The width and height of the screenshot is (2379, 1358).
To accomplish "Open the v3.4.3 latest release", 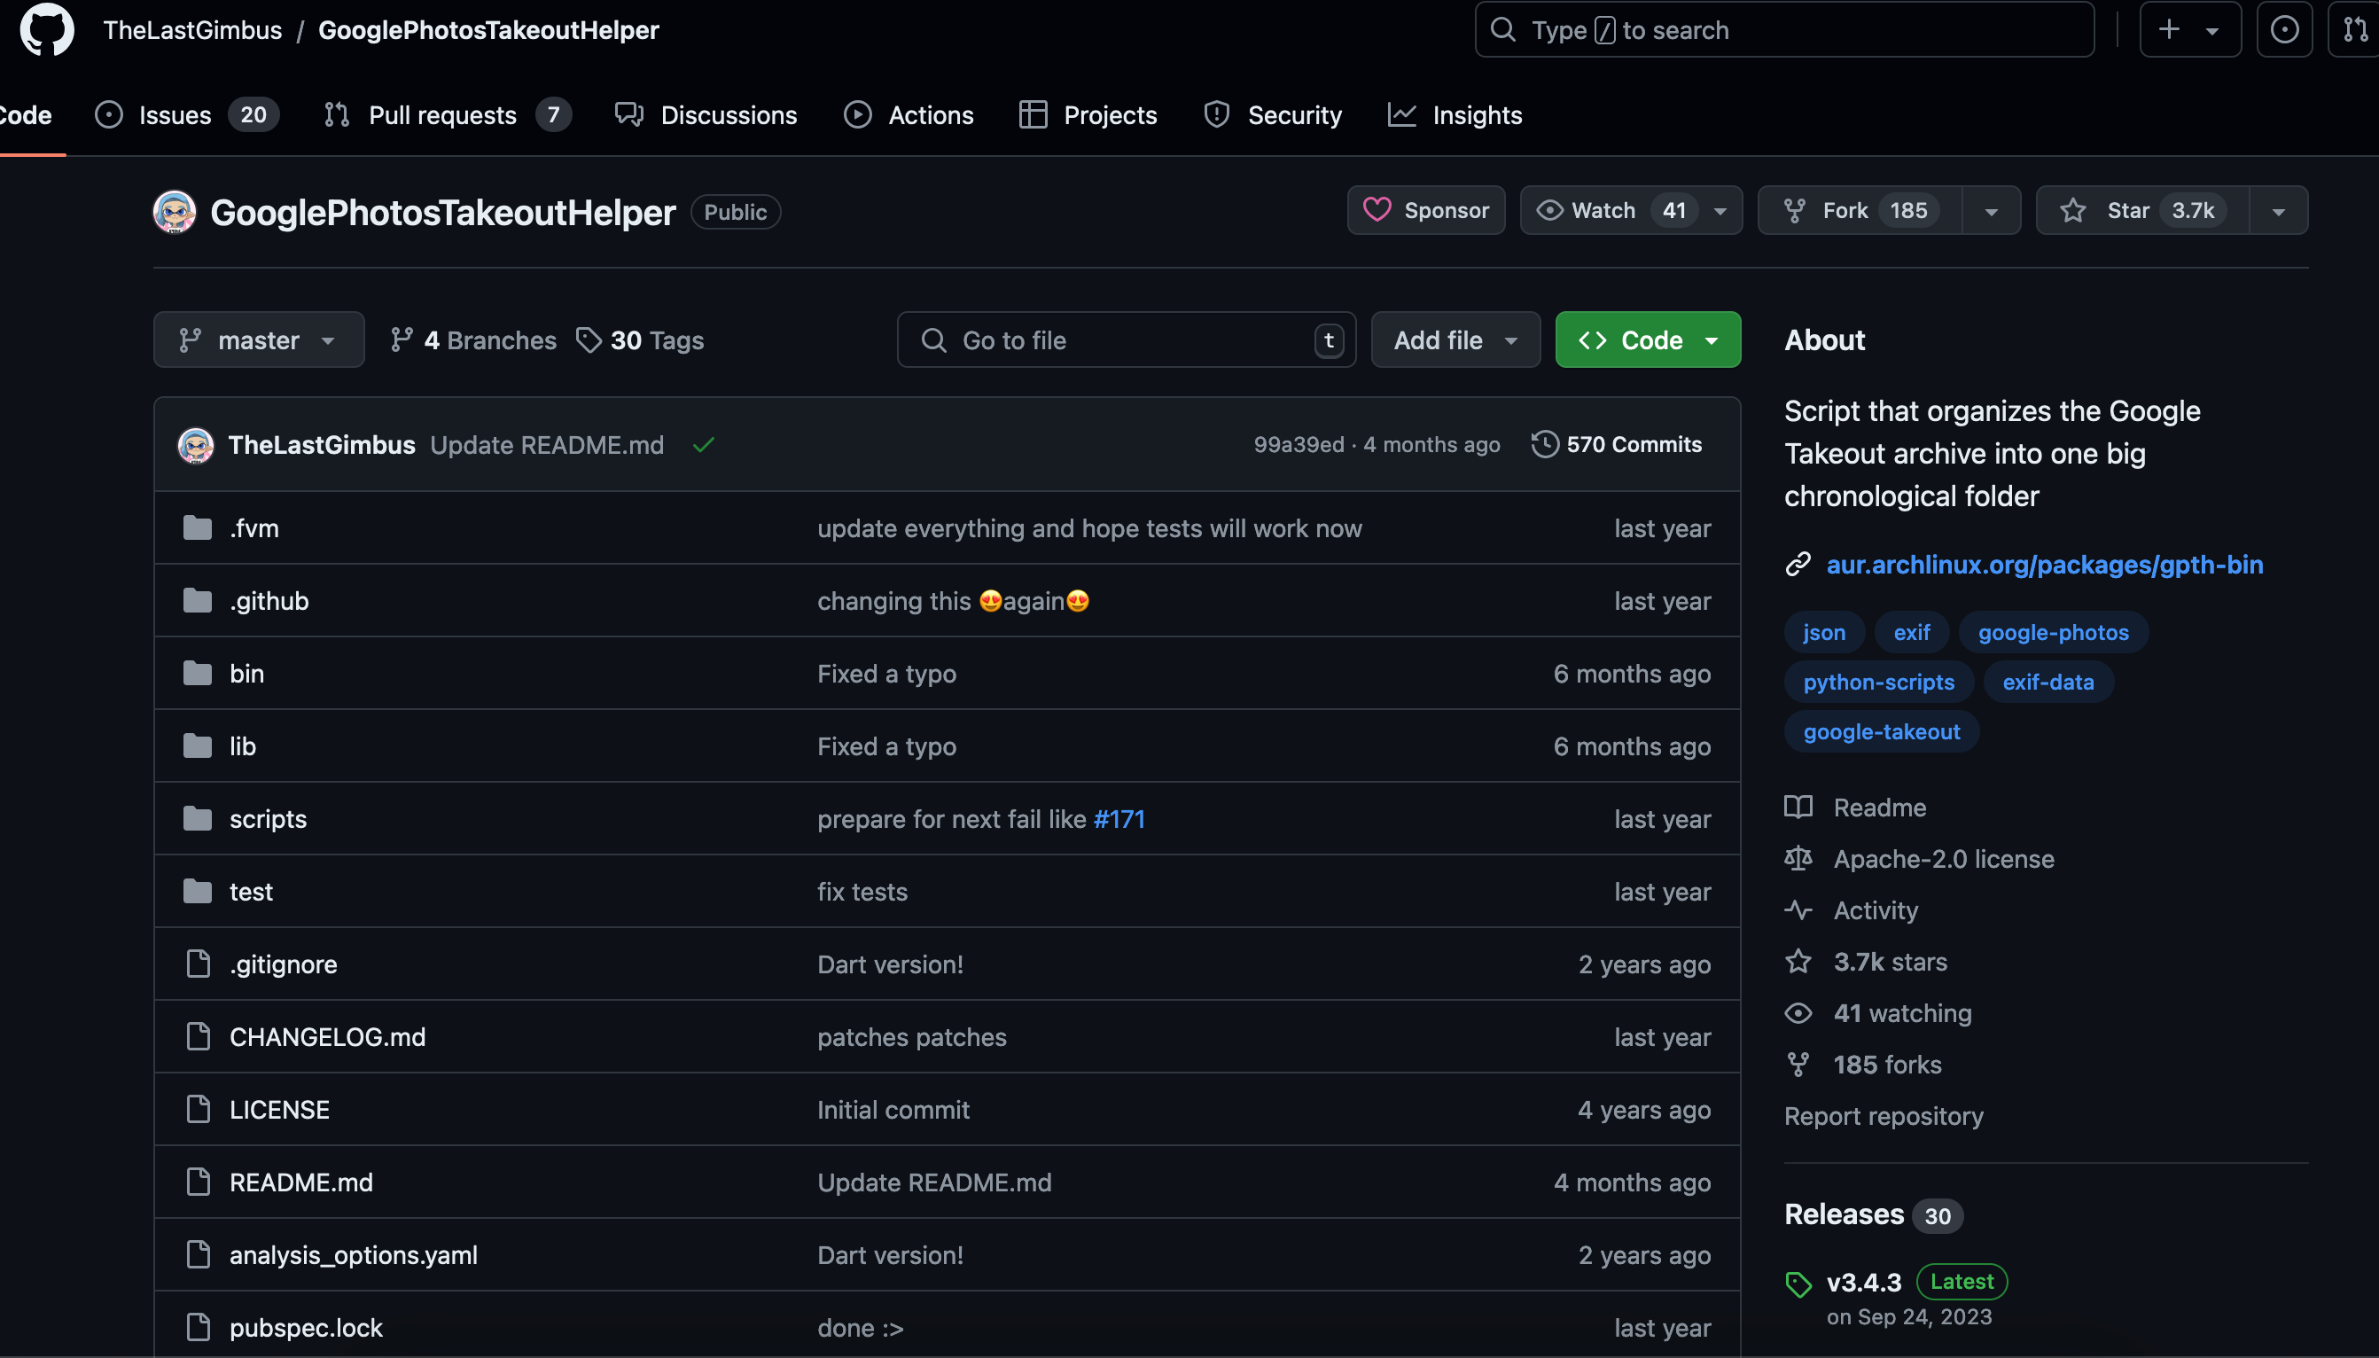I will (x=1863, y=1283).
